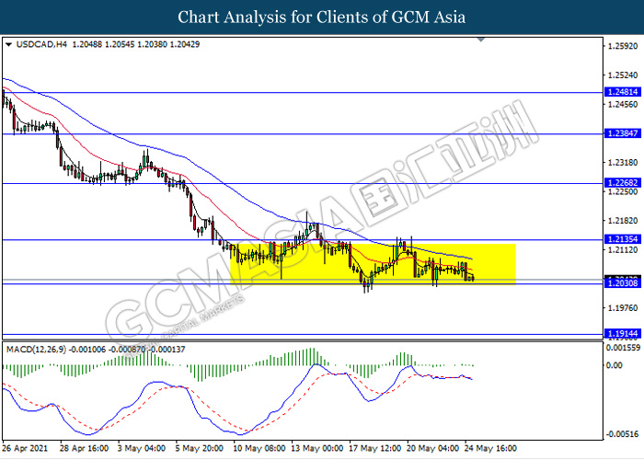Click the MACD(12,26,9) indicator label

tap(36, 350)
